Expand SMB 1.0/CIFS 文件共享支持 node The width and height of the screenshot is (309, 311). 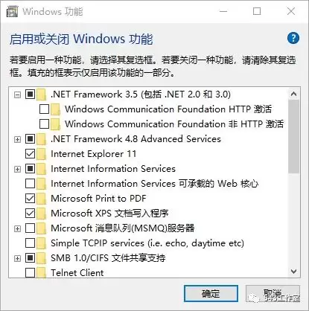pyautogui.click(x=17, y=258)
